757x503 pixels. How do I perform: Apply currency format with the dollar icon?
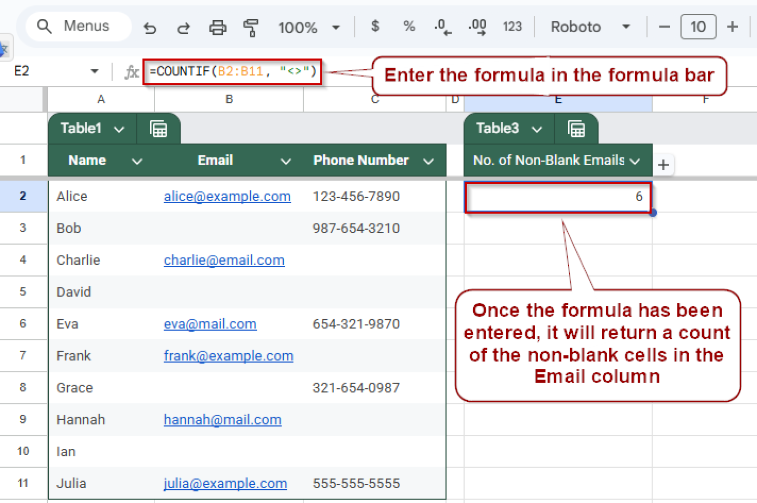click(375, 27)
